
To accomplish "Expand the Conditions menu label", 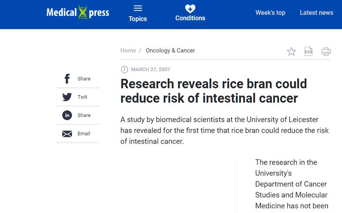I will [190, 18].
